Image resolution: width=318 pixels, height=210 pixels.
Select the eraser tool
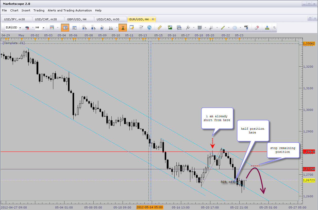(x=256, y=27)
